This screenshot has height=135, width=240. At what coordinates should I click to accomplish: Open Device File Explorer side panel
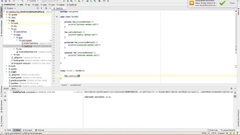[x=238, y=118]
